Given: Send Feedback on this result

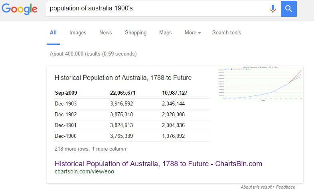Looking at the screenshot, I should [x=285, y=187].
